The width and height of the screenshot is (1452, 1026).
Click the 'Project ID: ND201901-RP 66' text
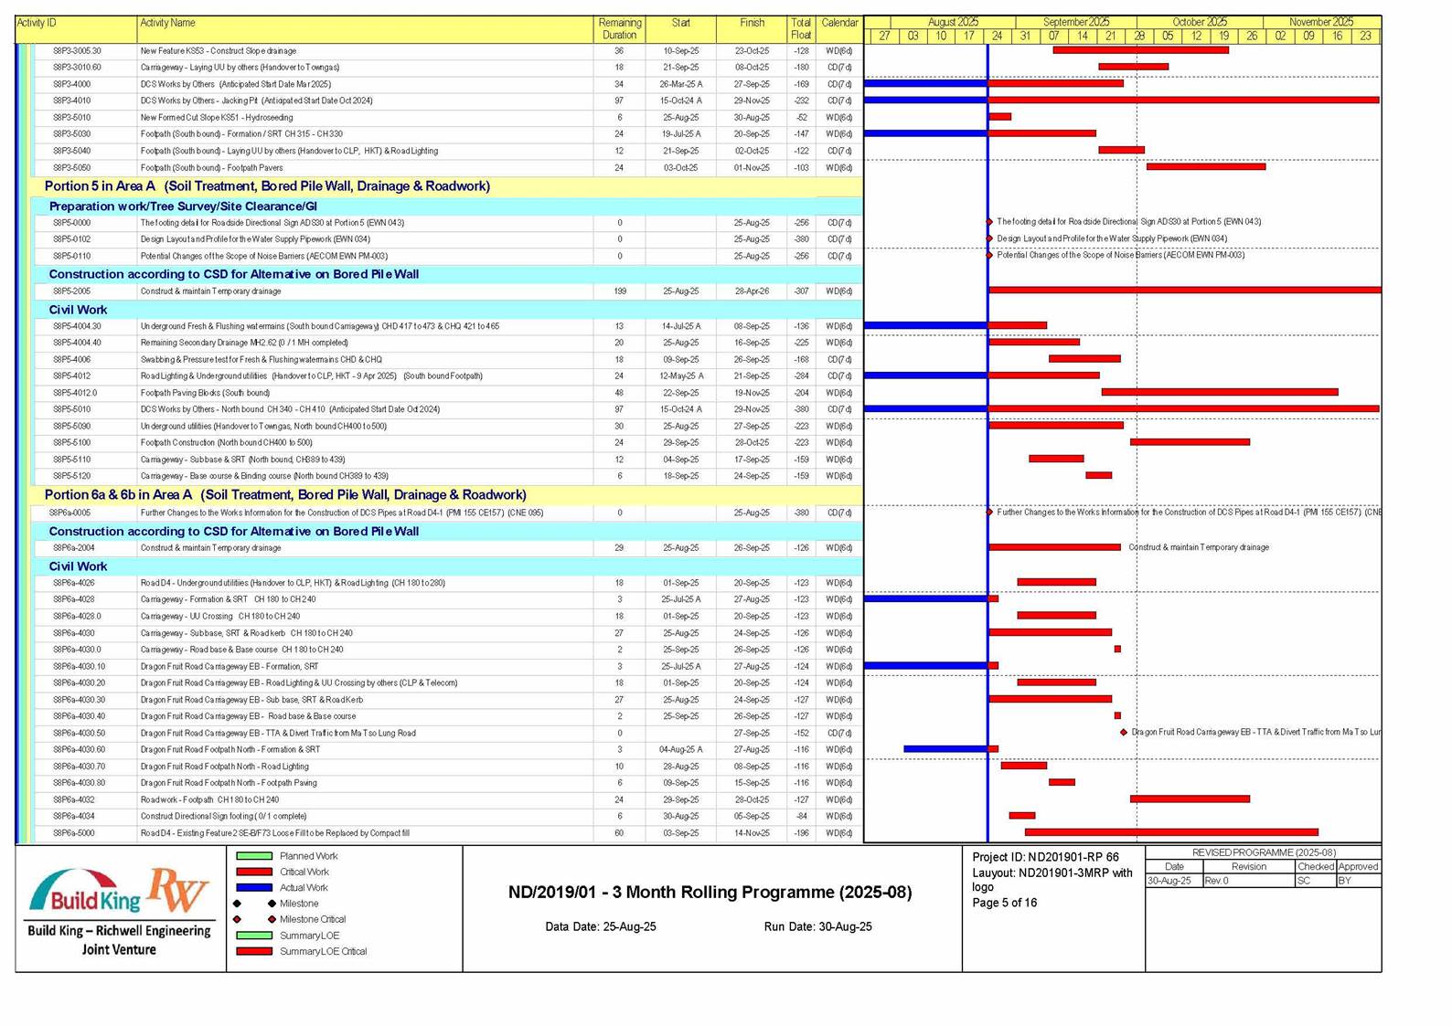(x=1045, y=857)
